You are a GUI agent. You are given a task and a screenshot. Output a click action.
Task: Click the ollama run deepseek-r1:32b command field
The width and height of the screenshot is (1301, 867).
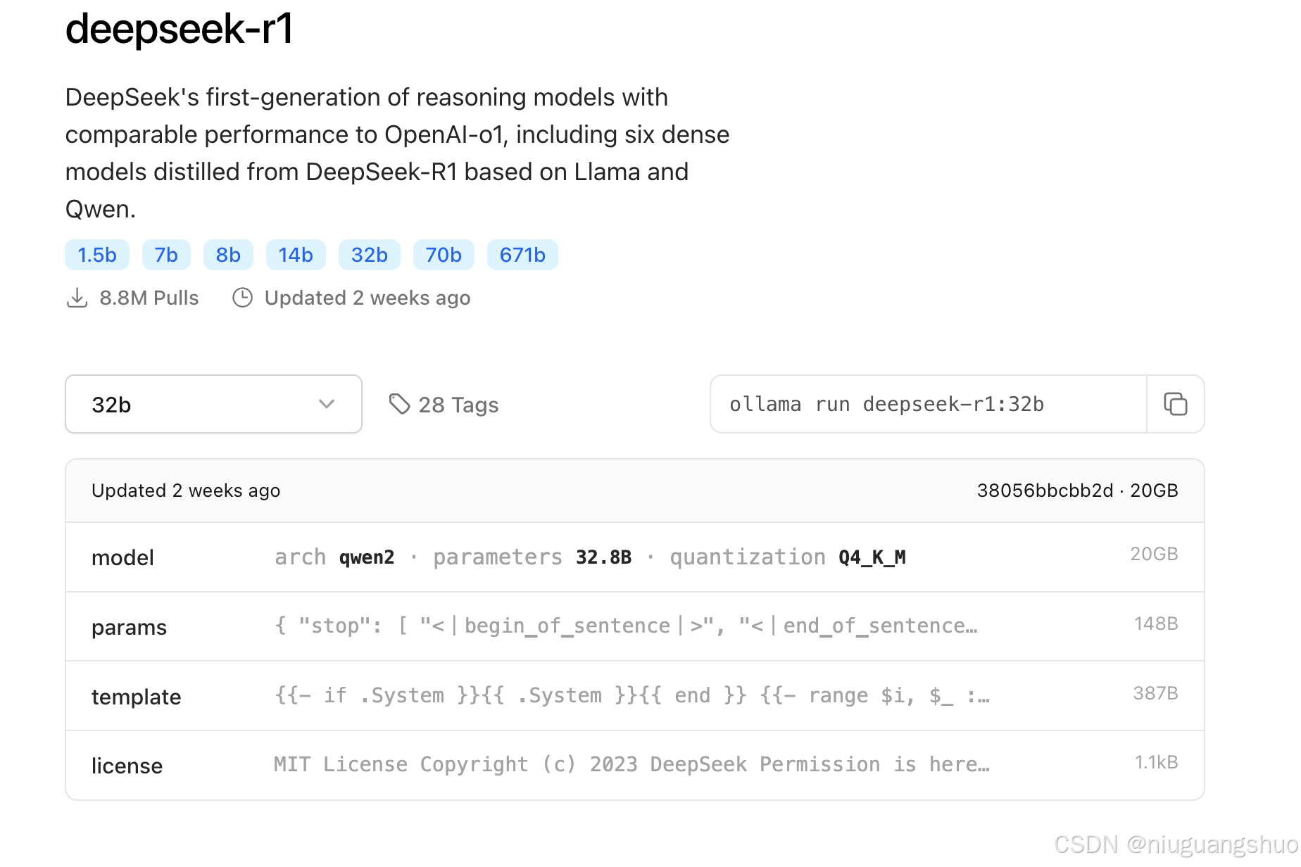[929, 404]
